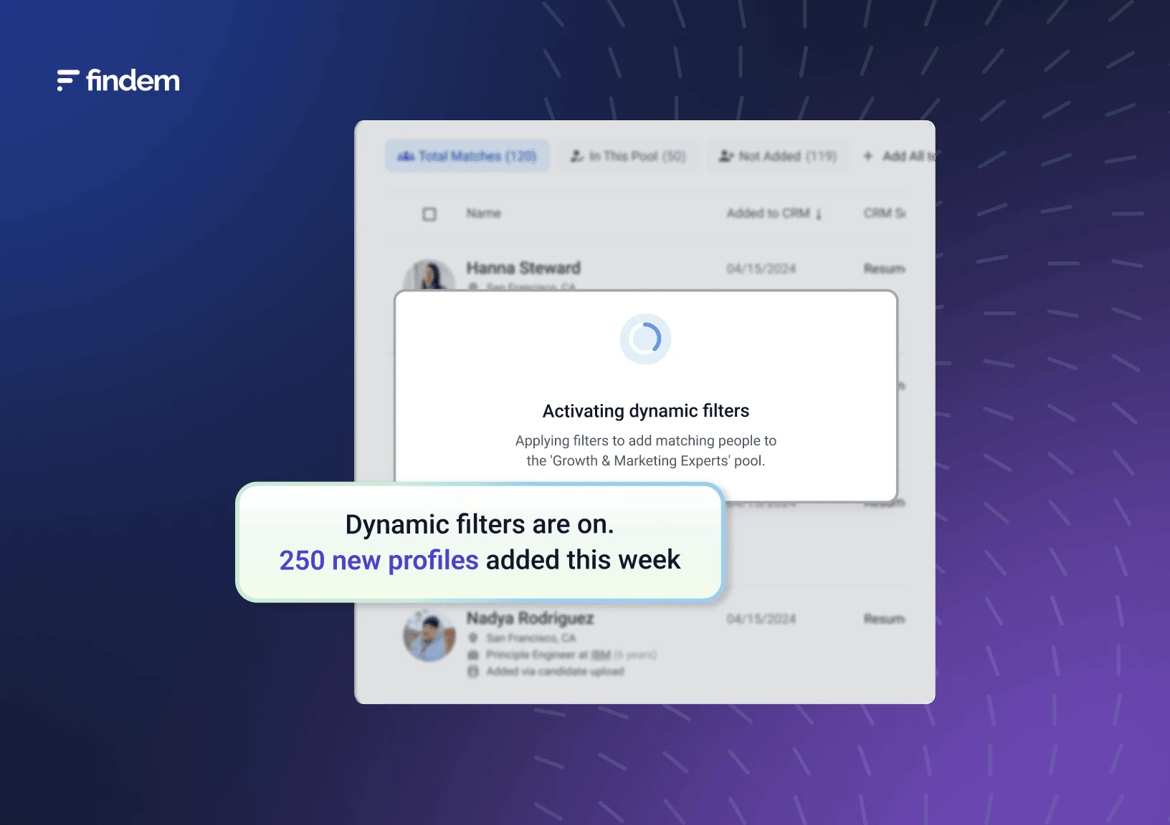Click the 04/15/2024 date in Nadya Rodriguez's row

[761, 619]
